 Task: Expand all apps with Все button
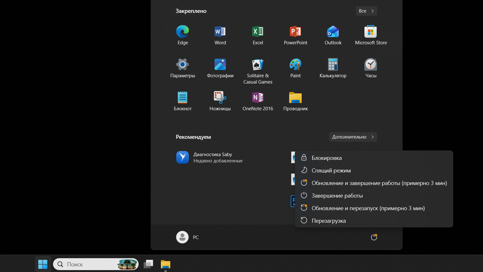pos(366,11)
